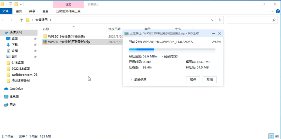This screenshot has width=281, height=139.
Task: Expand the breadcrumb chevron after 安装演示
Action: tap(51, 20)
